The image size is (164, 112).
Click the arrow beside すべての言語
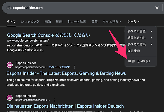coord(151,31)
